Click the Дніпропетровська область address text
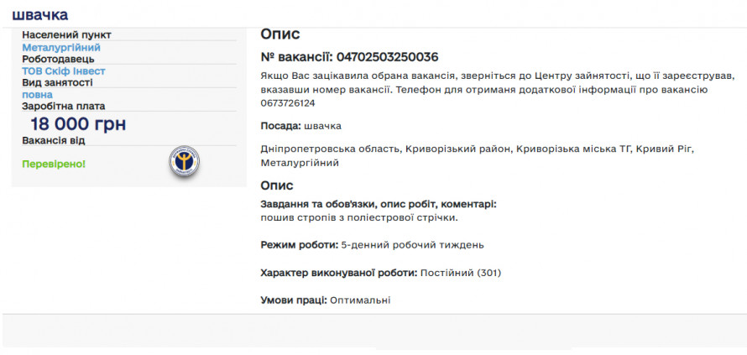Viewport: 747px width, 355px height. (x=477, y=149)
